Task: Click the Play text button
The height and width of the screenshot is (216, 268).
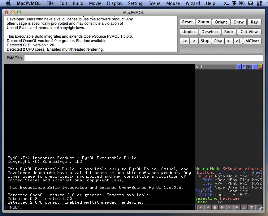Action: [218, 41]
